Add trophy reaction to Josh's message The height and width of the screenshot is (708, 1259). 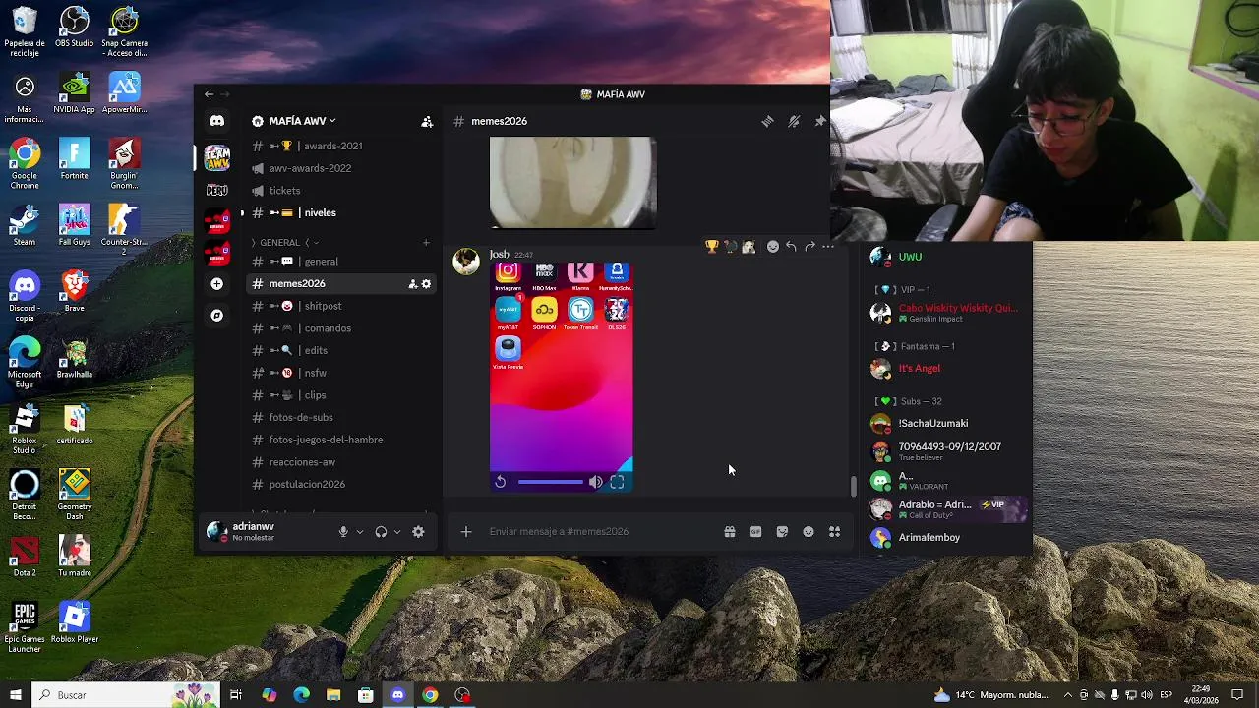pyautogui.click(x=712, y=247)
